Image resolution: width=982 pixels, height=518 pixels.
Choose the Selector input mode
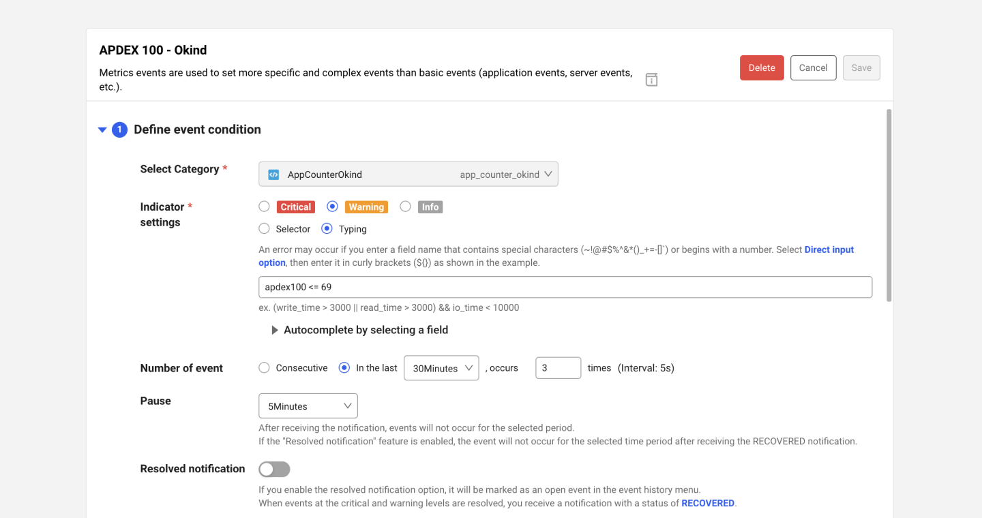265,229
